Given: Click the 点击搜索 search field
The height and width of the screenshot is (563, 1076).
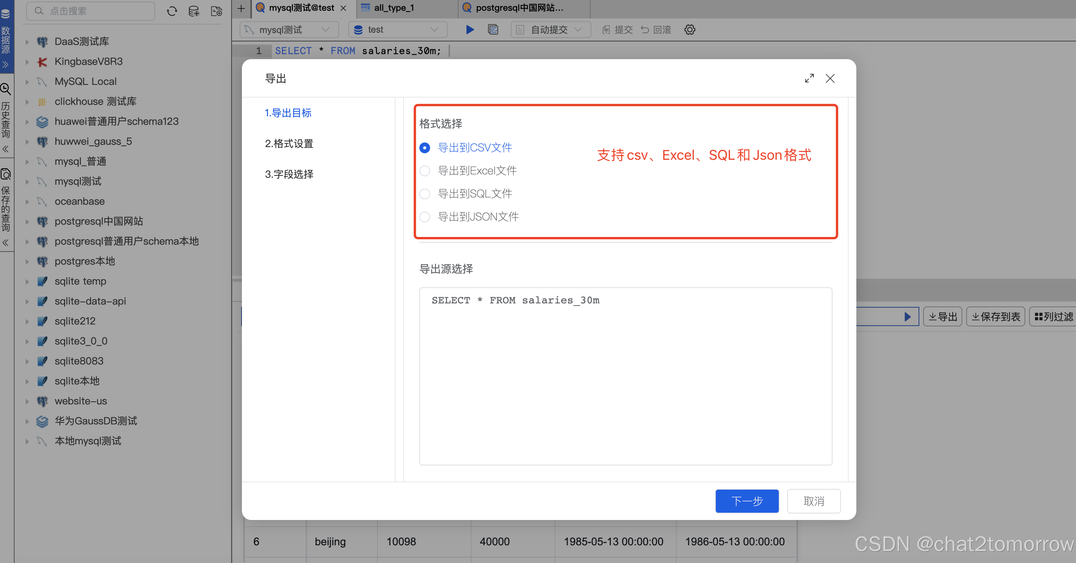Looking at the screenshot, I should pyautogui.click(x=90, y=11).
